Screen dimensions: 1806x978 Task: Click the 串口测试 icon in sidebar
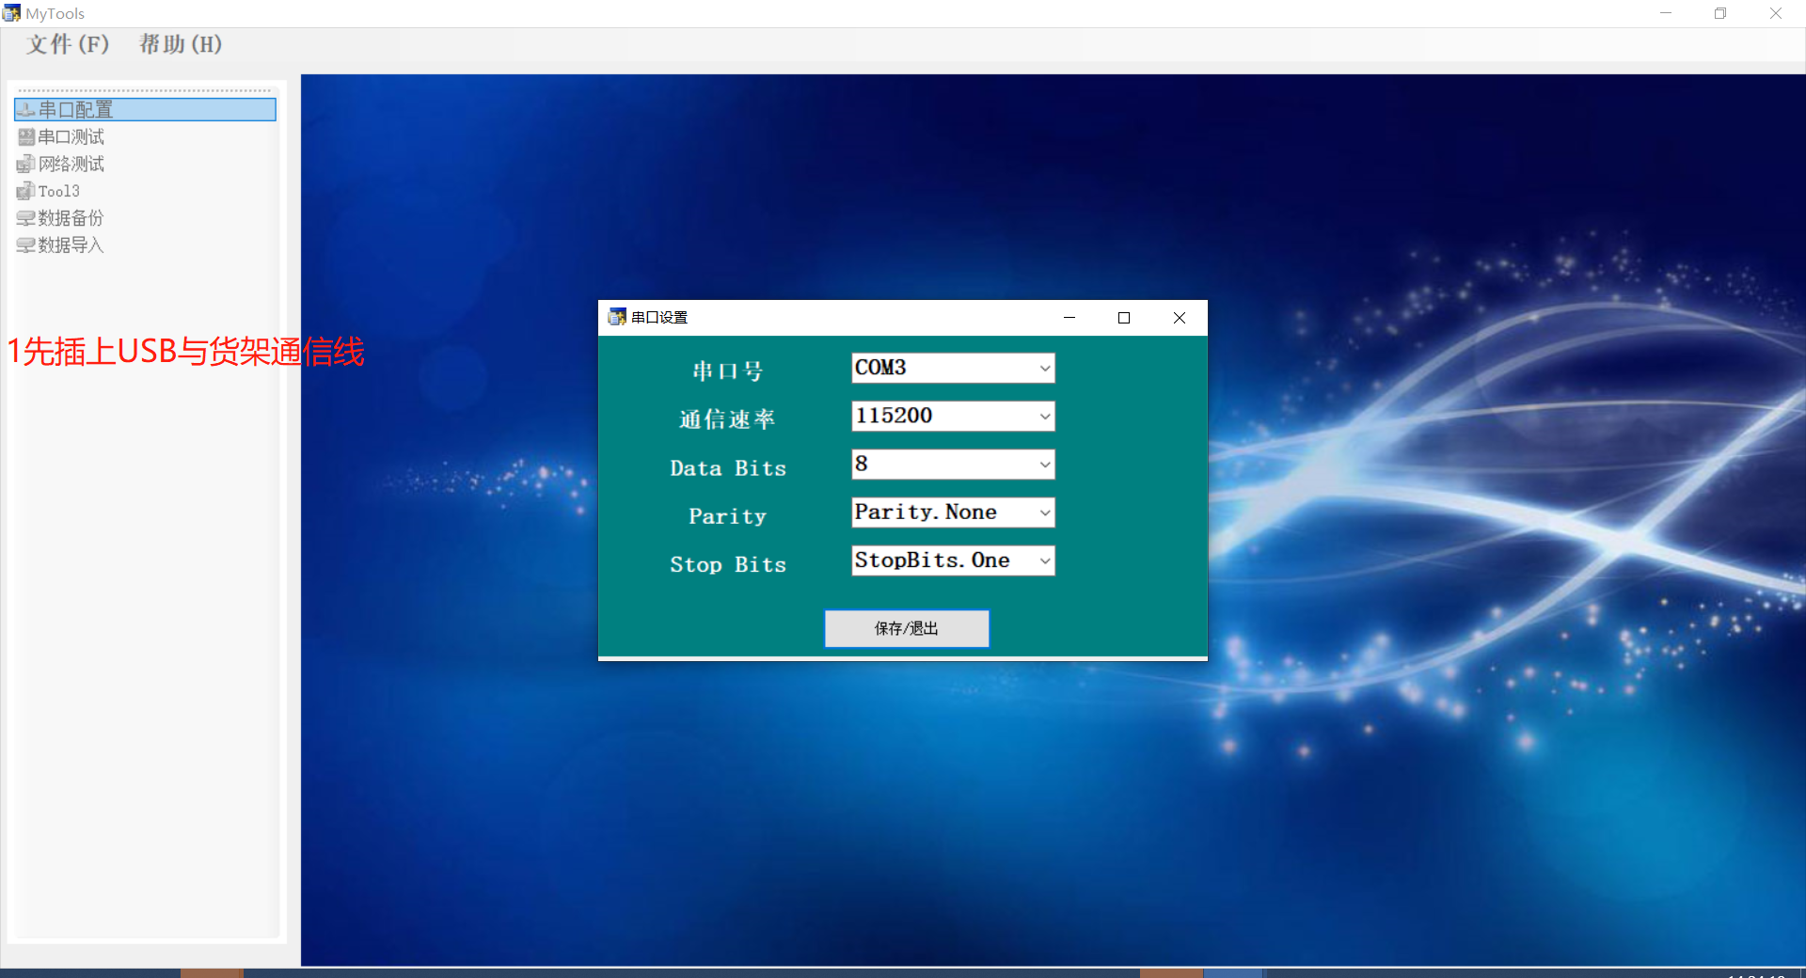tap(25, 137)
